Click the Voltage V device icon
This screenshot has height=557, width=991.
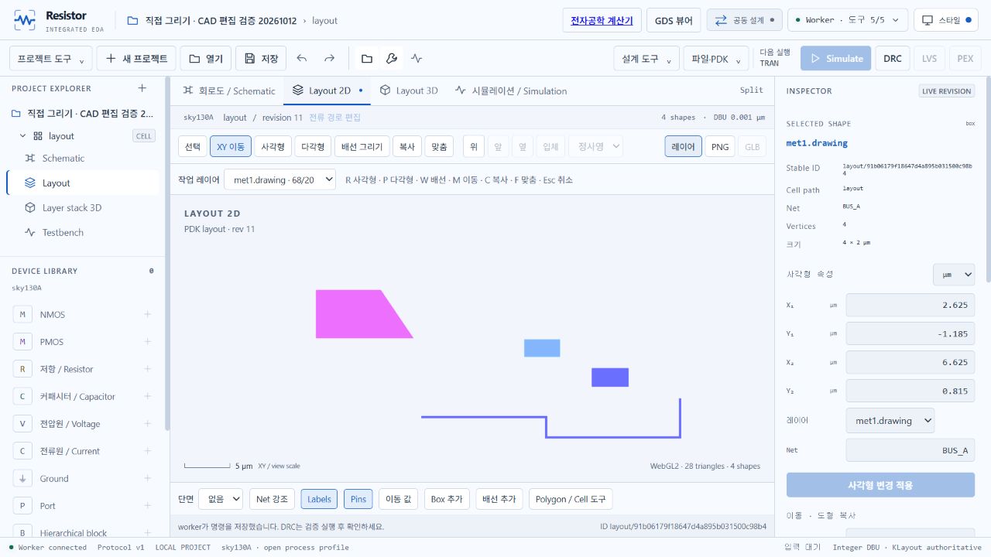[22, 423]
